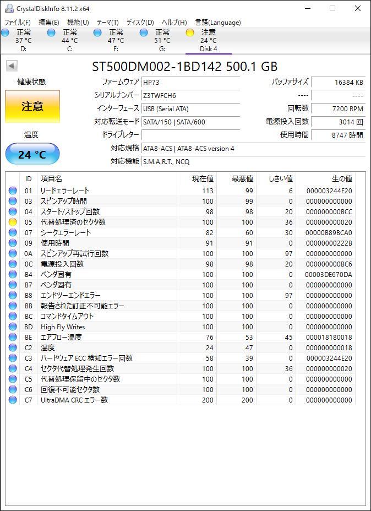The width and height of the screenshot is (371, 511).
Task: Go to previous disk with left arrow button
Action: pyautogui.click(x=12, y=66)
